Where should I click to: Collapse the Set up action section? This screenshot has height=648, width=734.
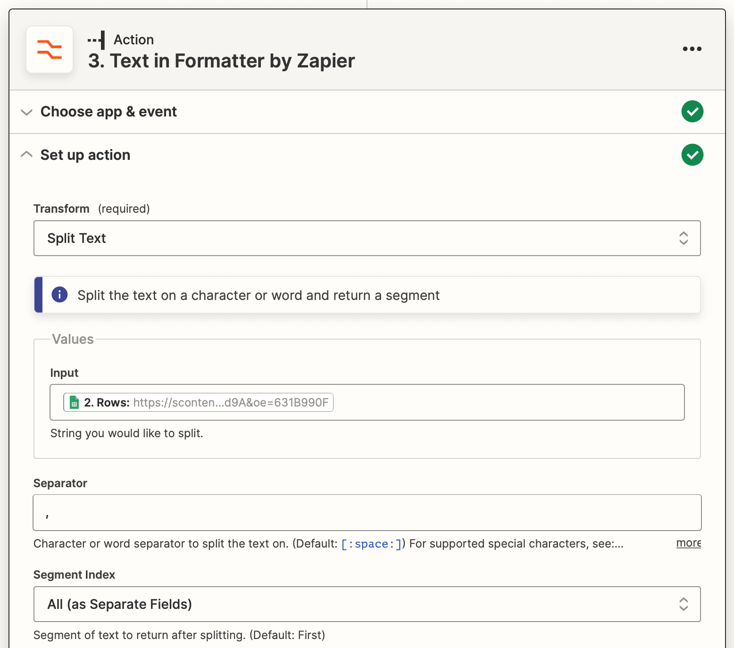pos(26,154)
